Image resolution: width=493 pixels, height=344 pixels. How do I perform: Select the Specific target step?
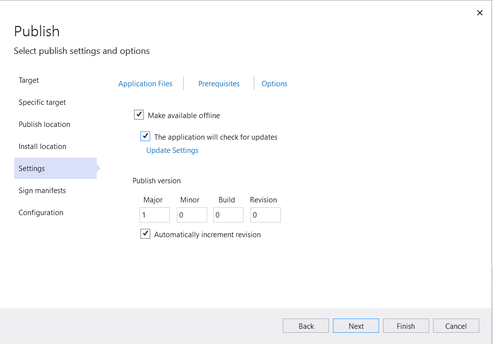tap(42, 102)
